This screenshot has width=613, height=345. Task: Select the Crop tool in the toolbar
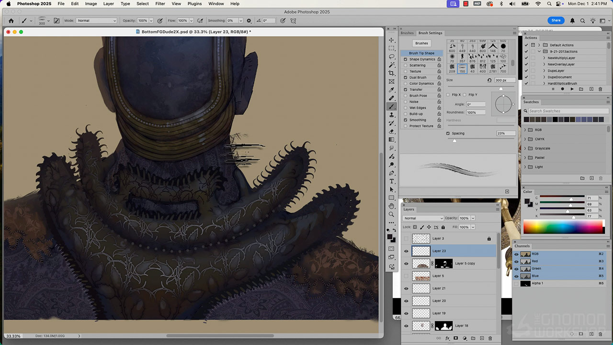coord(392,73)
